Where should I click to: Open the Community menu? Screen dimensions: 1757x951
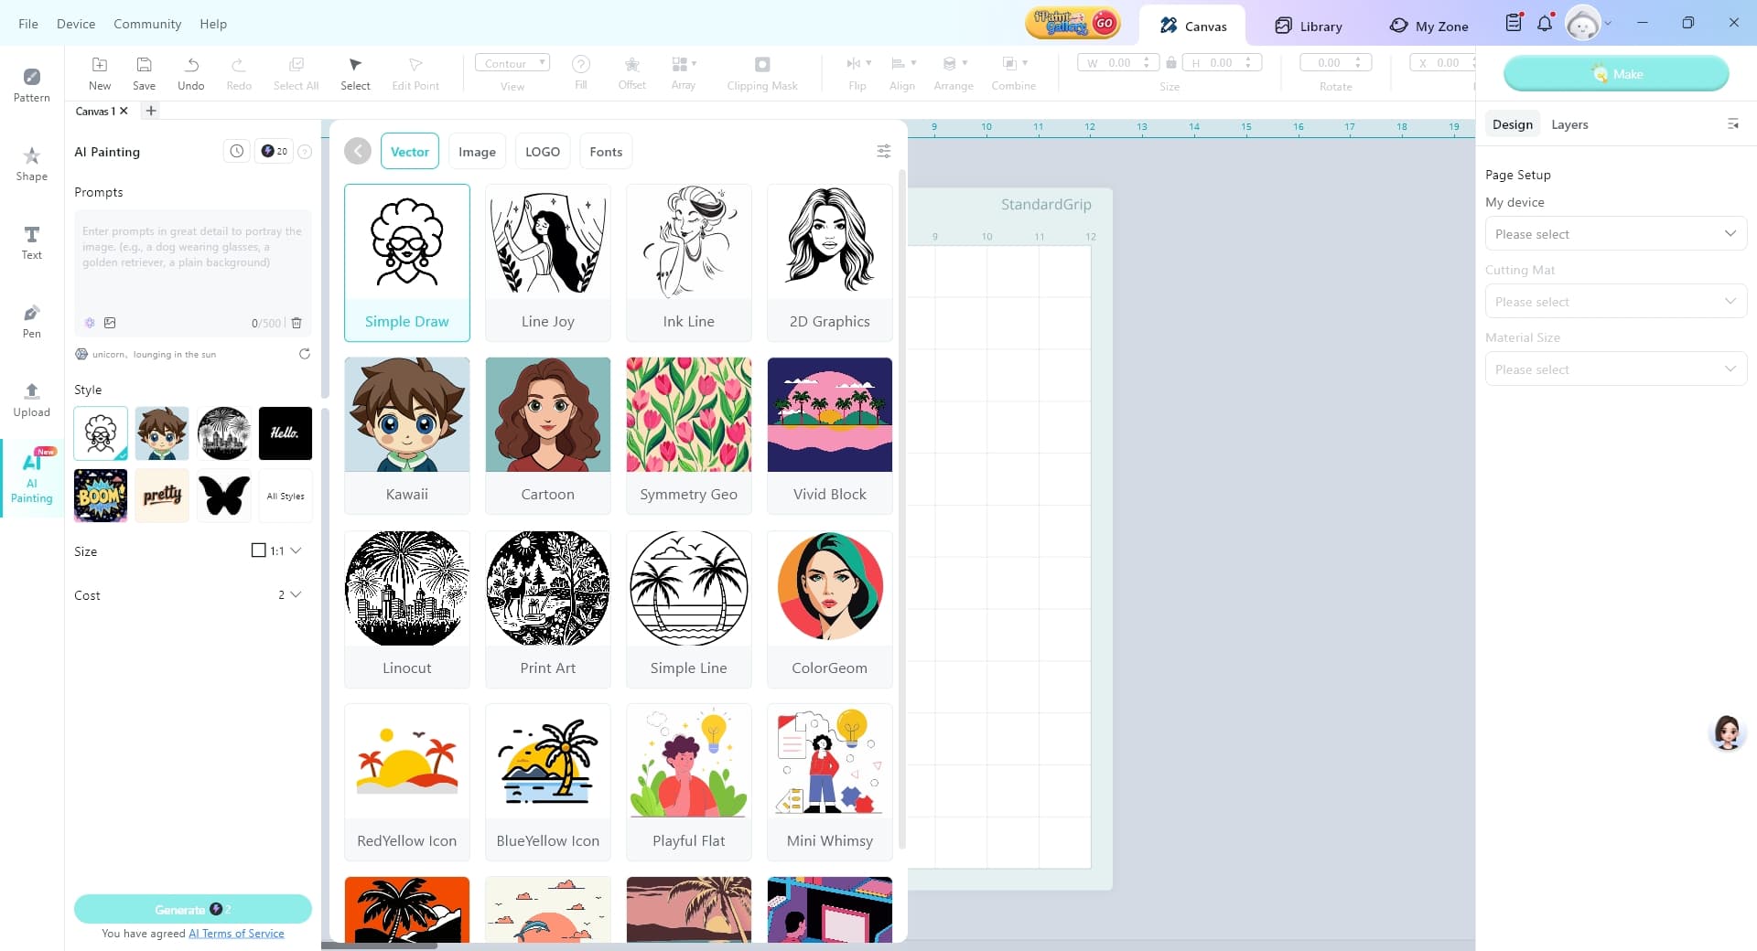[147, 24]
